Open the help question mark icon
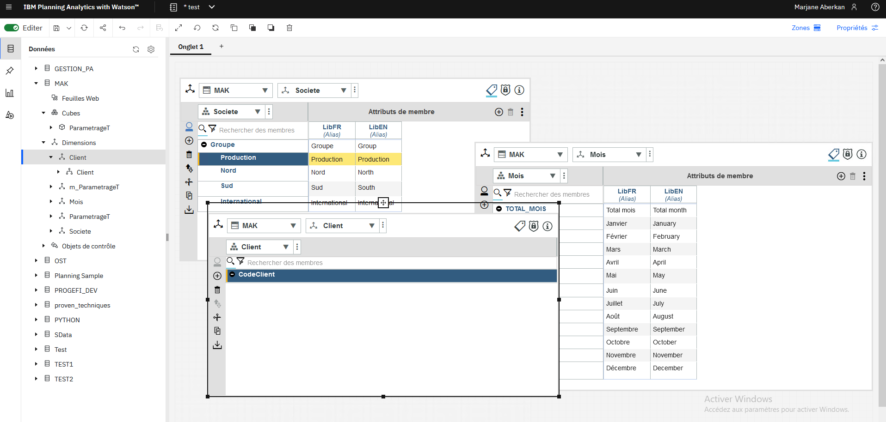Viewport: 886px width, 422px height. (875, 7)
